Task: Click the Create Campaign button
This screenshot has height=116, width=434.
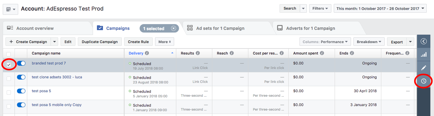Action: click(28, 42)
